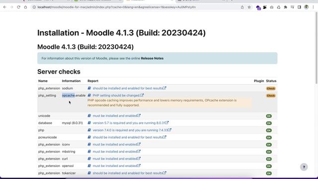Click the book icon in the opcache.enable row

(89, 95)
